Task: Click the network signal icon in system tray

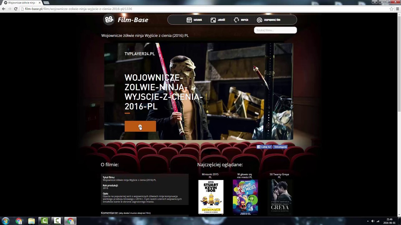Action: coord(378,221)
